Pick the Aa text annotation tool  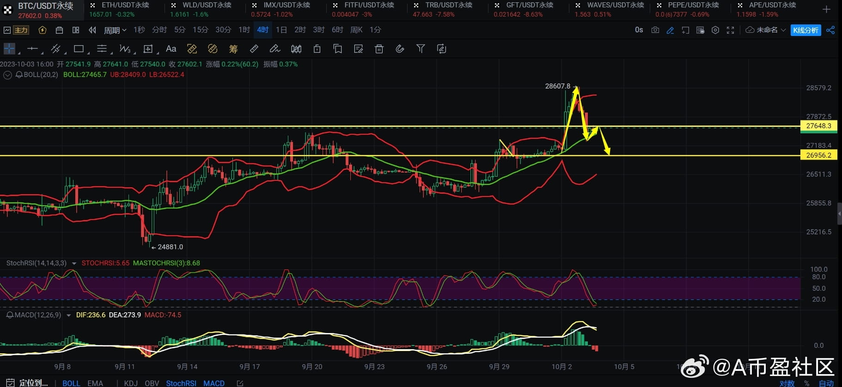pos(171,48)
